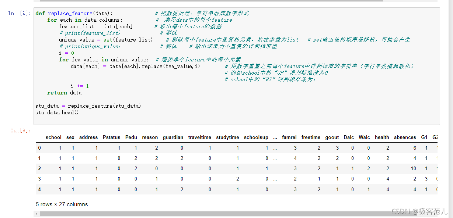
Task: Click the data[each].replace(fea_value,i) line
Action: click(135, 66)
